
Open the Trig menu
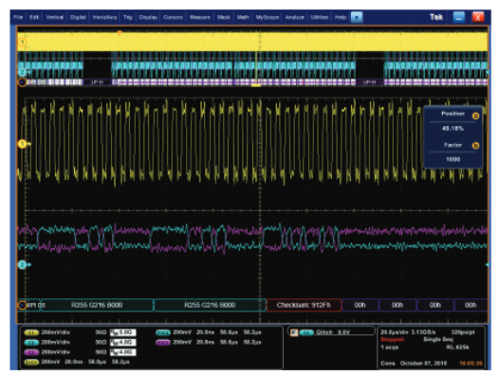[x=128, y=17]
